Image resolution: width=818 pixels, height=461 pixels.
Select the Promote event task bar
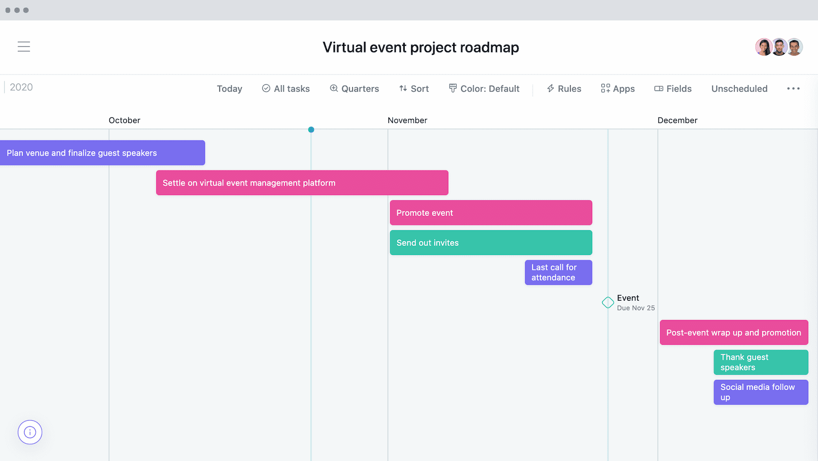491,213
